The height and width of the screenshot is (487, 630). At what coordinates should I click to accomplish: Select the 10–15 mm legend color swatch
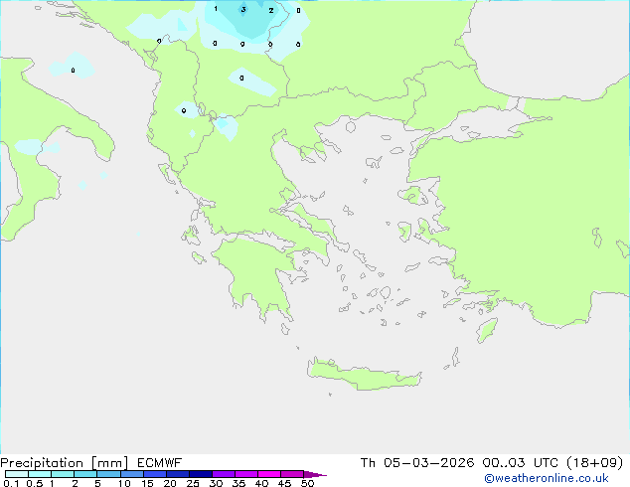tap(132, 474)
